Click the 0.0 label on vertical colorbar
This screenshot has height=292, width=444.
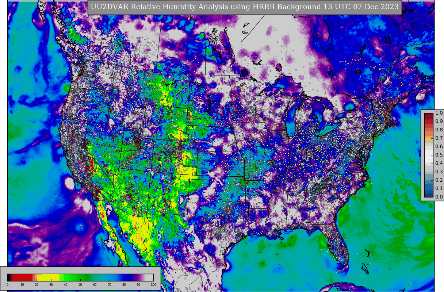[x=439, y=197]
